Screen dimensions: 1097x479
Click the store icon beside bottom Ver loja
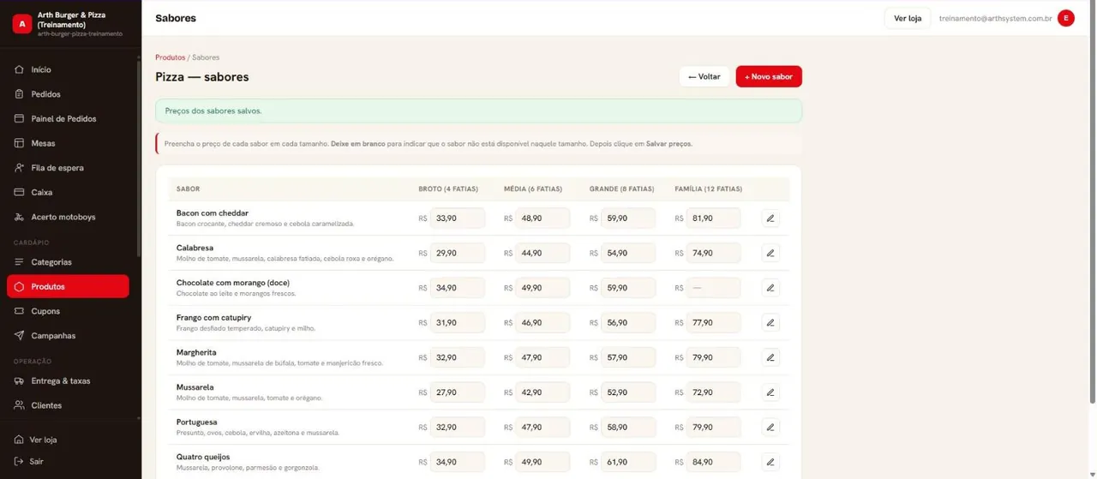(19, 440)
